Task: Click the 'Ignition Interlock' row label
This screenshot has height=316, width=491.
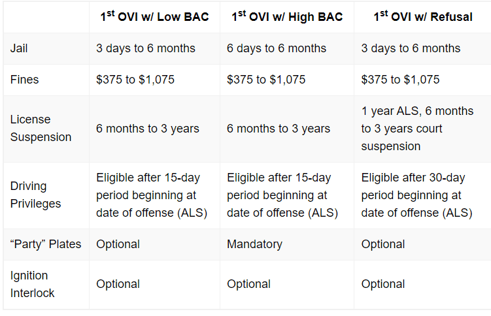Action: (32, 284)
